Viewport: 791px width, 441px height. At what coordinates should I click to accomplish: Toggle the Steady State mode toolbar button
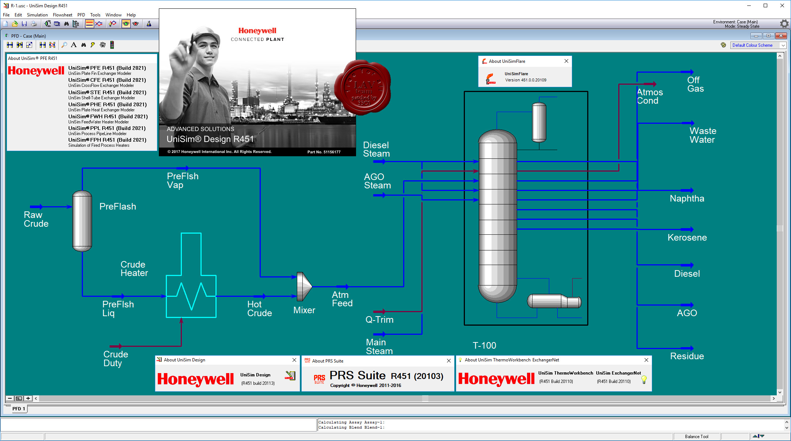89,24
